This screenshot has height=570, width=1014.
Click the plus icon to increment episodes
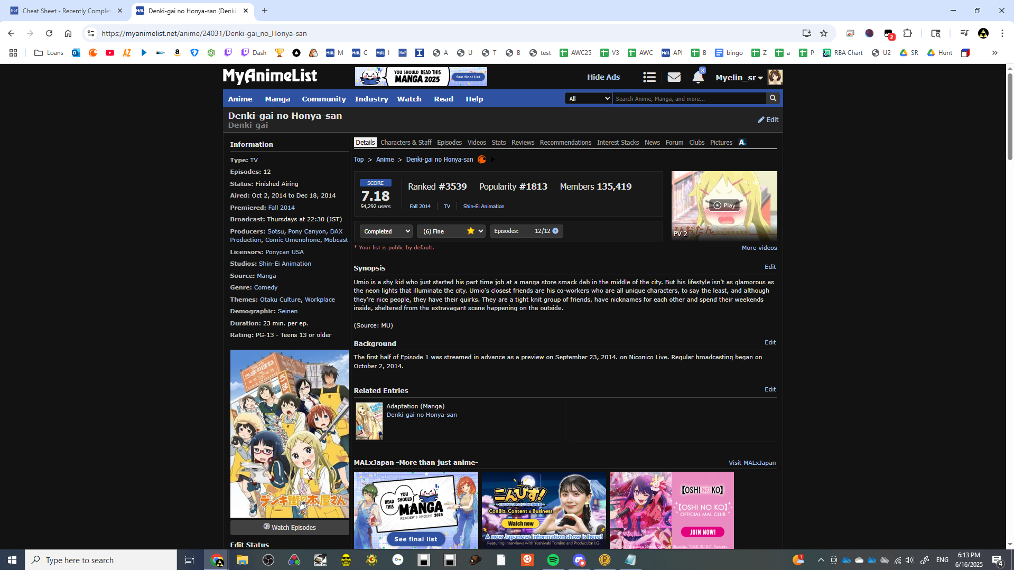tap(555, 231)
